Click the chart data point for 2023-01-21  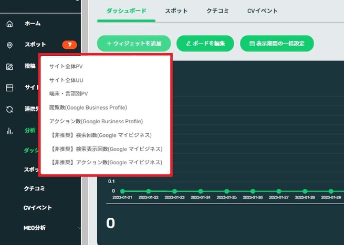tap(122, 191)
